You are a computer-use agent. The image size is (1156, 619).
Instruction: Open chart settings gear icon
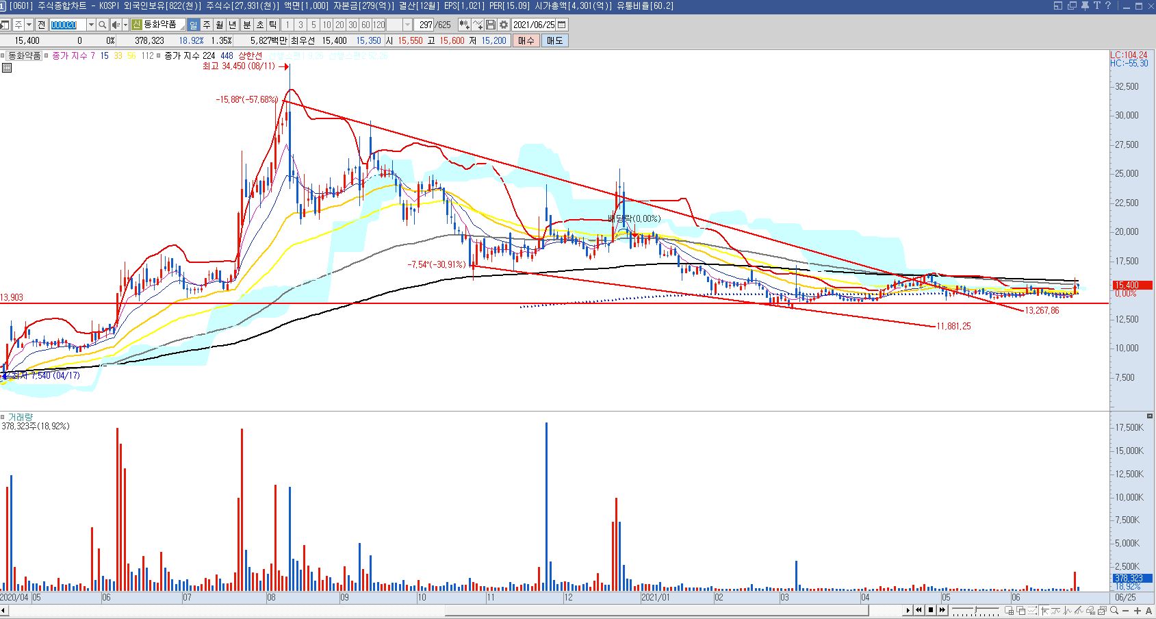coord(504,25)
